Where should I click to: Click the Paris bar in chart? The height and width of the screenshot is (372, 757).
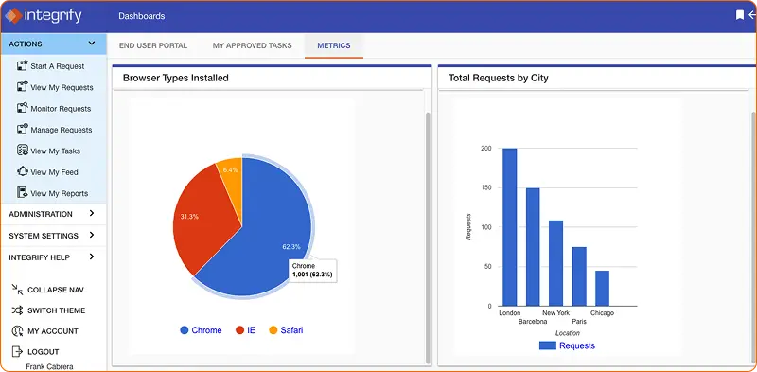(x=579, y=276)
